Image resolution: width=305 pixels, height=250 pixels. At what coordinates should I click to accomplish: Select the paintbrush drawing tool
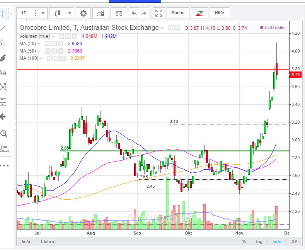click(x=3, y=58)
